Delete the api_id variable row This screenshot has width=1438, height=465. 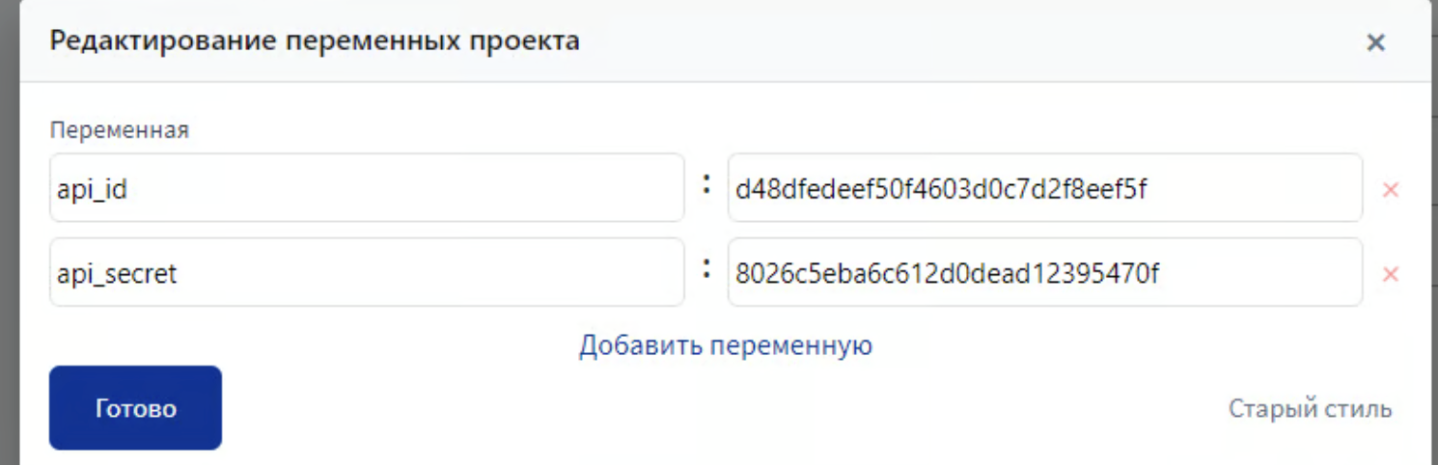(x=1391, y=190)
